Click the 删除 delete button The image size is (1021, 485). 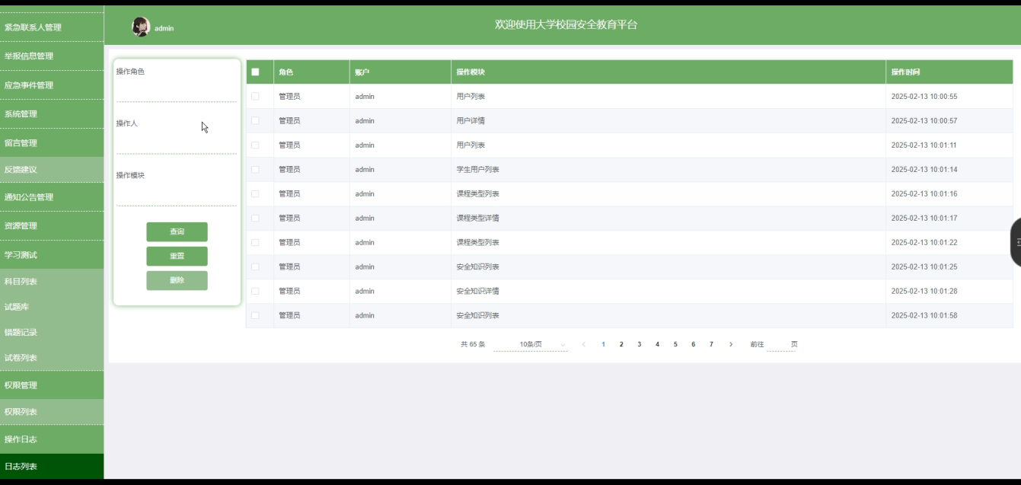click(177, 281)
